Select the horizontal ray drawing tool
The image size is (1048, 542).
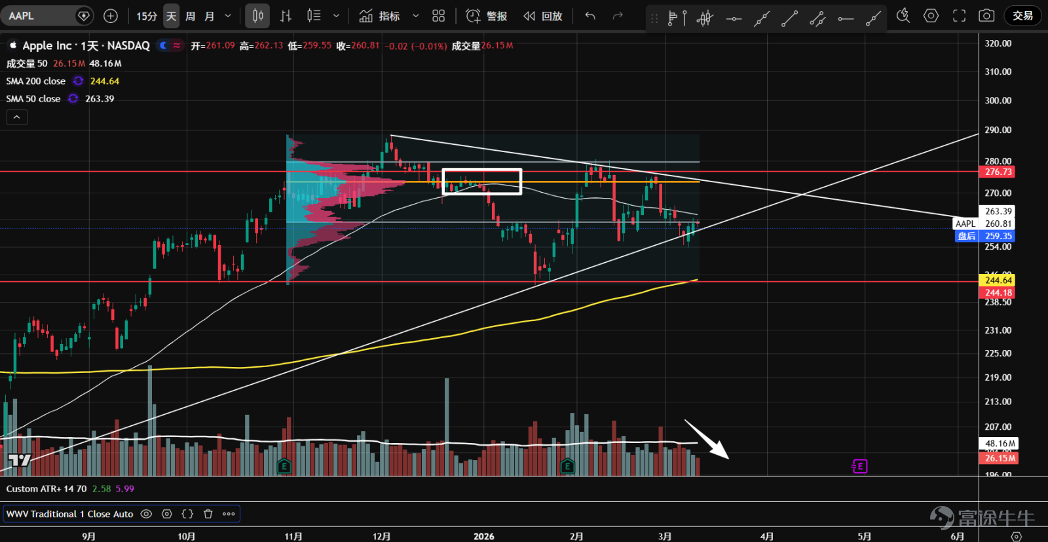click(846, 18)
